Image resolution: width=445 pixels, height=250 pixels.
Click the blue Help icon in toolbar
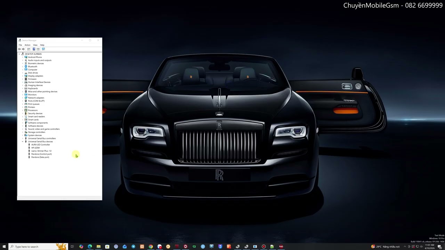(x=34, y=49)
